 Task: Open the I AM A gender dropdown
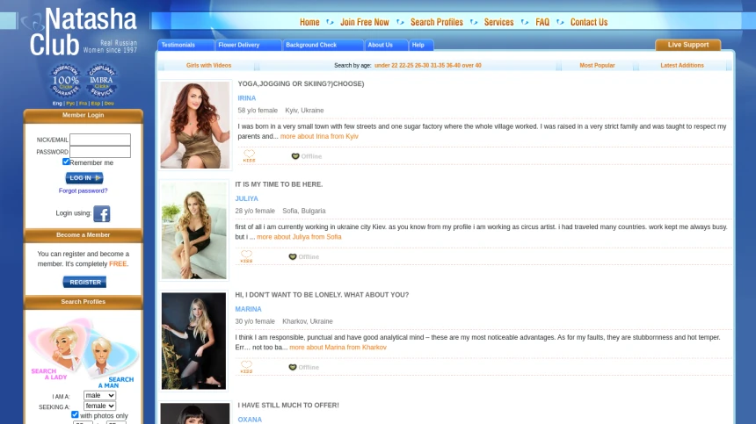click(99, 396)
